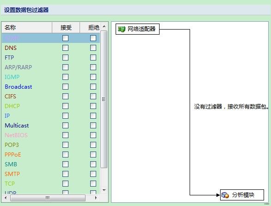Select the DHCP filter row
The width and height of the screenshot is (271, 206).
(x=51, y=106)
